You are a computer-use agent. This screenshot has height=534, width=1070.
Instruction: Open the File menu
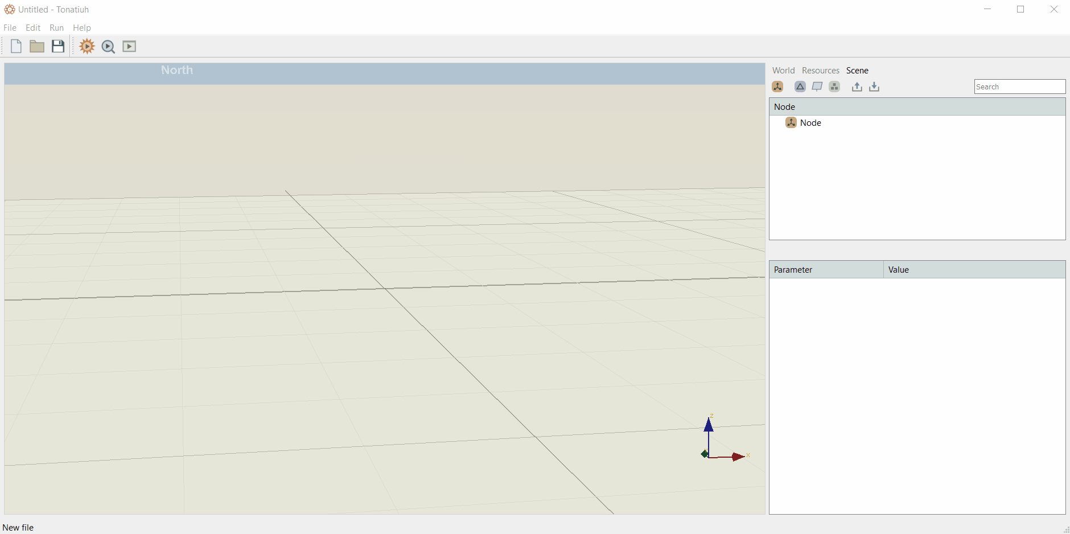click(x=10, y=27)
